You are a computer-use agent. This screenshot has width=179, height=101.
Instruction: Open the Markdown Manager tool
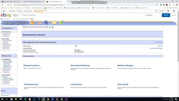point(125,65)
